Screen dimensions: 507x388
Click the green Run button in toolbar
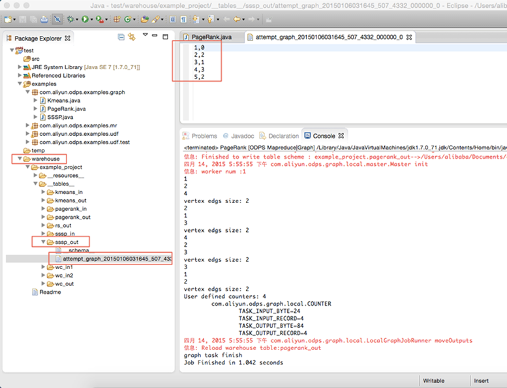tap(85, 20)
